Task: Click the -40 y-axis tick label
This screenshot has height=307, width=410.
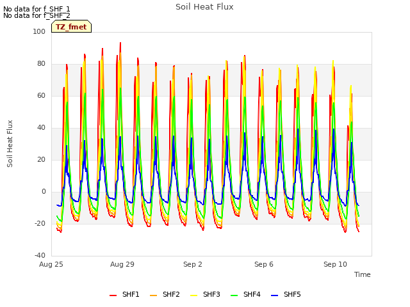Action: pos(40,255)
